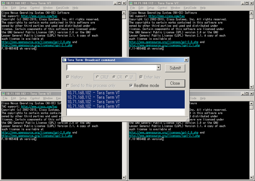Click the Tera Term icon in Broadcast dialog title
The height and width of the screenshot is (181, 255).
click(x=65, y=60)
